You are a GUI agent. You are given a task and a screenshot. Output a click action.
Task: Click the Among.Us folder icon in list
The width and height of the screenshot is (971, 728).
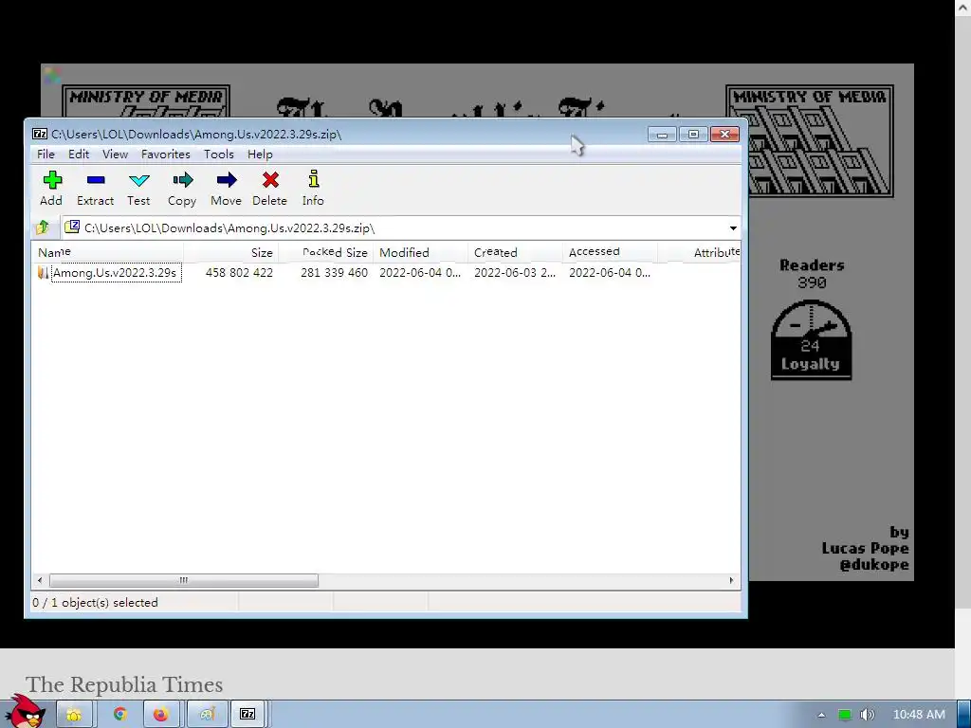coord(43,272)
